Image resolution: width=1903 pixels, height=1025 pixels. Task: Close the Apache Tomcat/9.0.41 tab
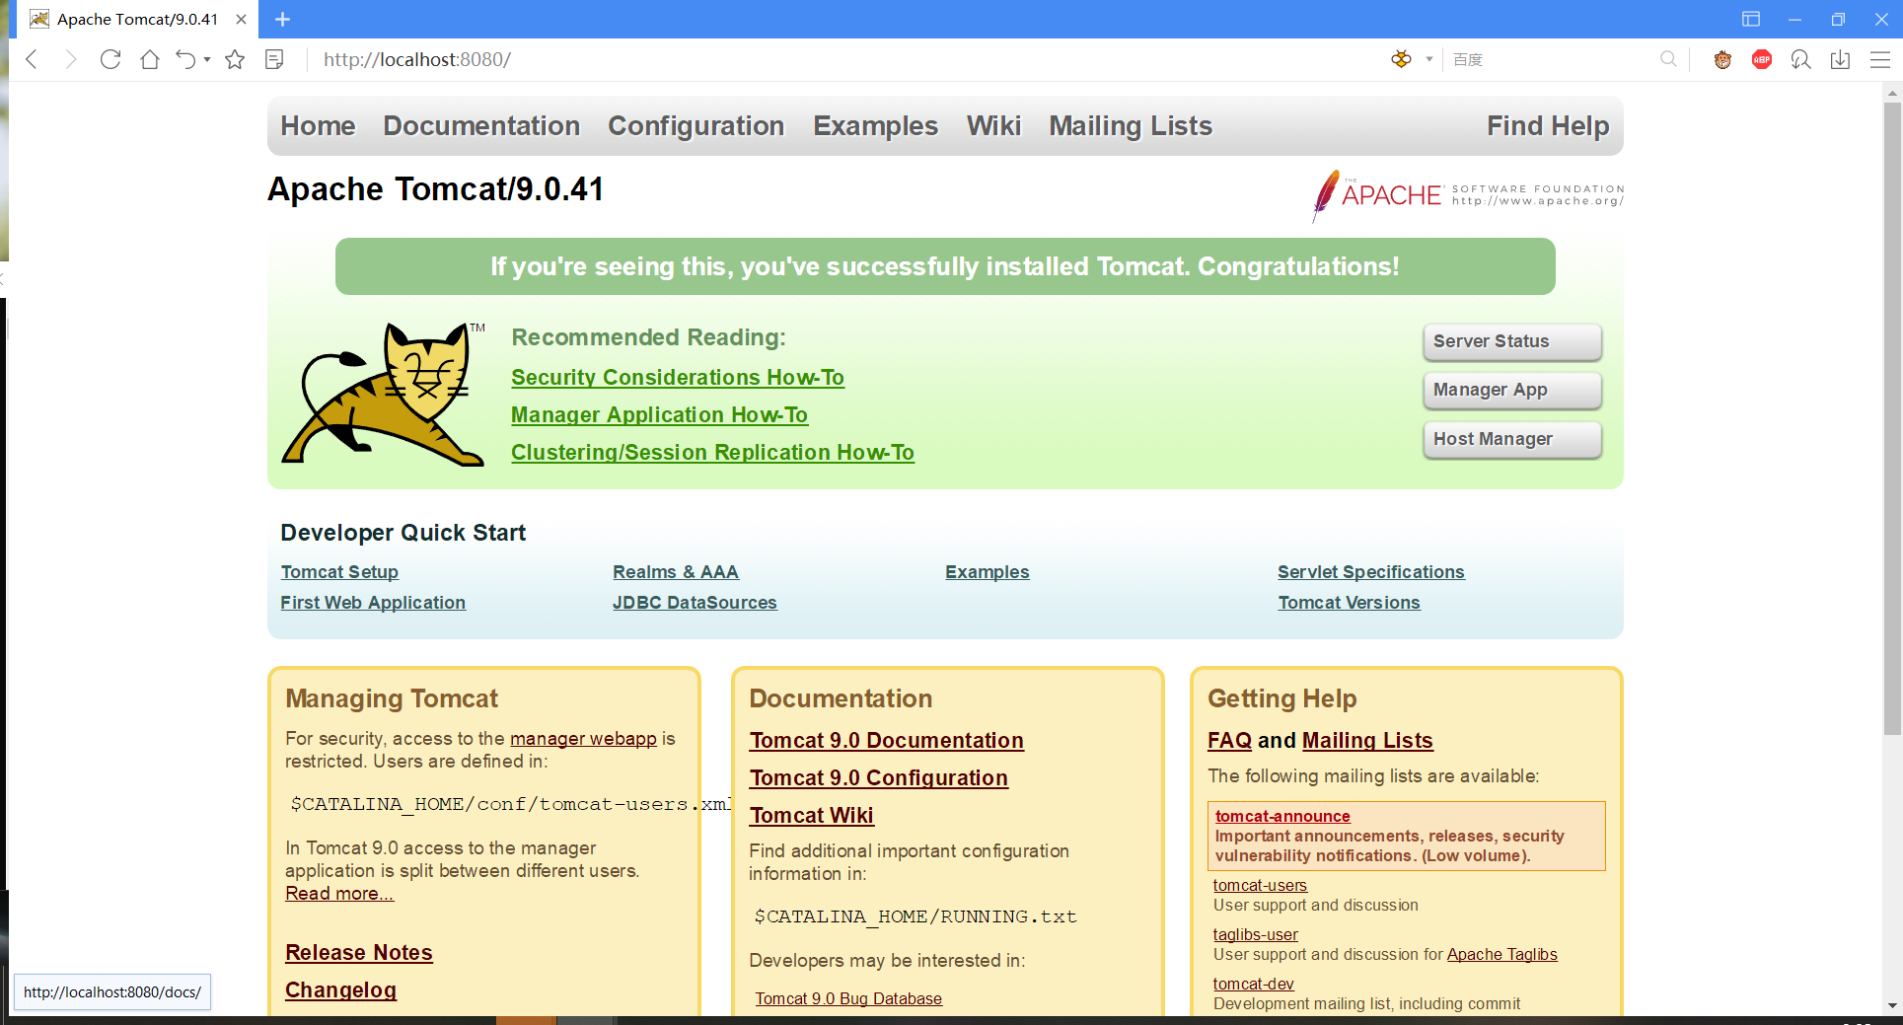[241, 19]
